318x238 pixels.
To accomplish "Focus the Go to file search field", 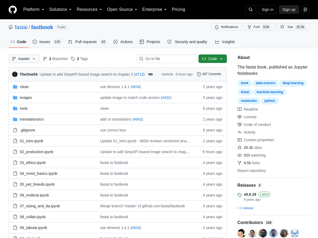I will (166, 59).
